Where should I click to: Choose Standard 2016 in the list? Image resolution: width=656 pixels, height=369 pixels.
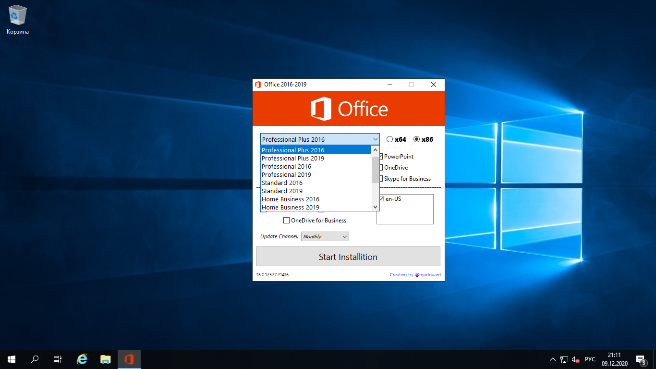click(316, 183)
